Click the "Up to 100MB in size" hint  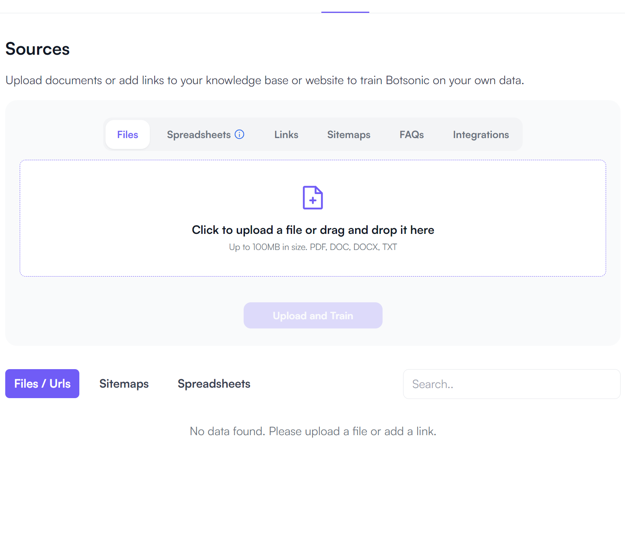click(x=313, y=247)
